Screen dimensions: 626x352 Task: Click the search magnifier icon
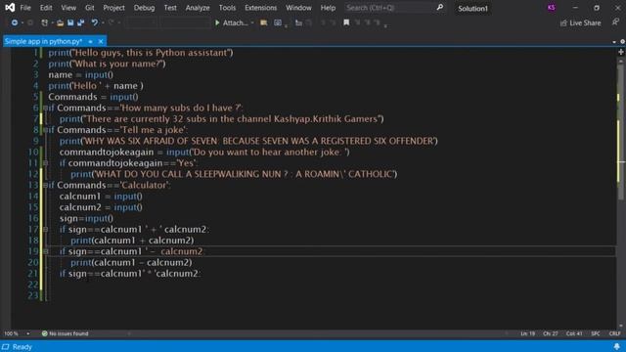(x=439, y=8)
